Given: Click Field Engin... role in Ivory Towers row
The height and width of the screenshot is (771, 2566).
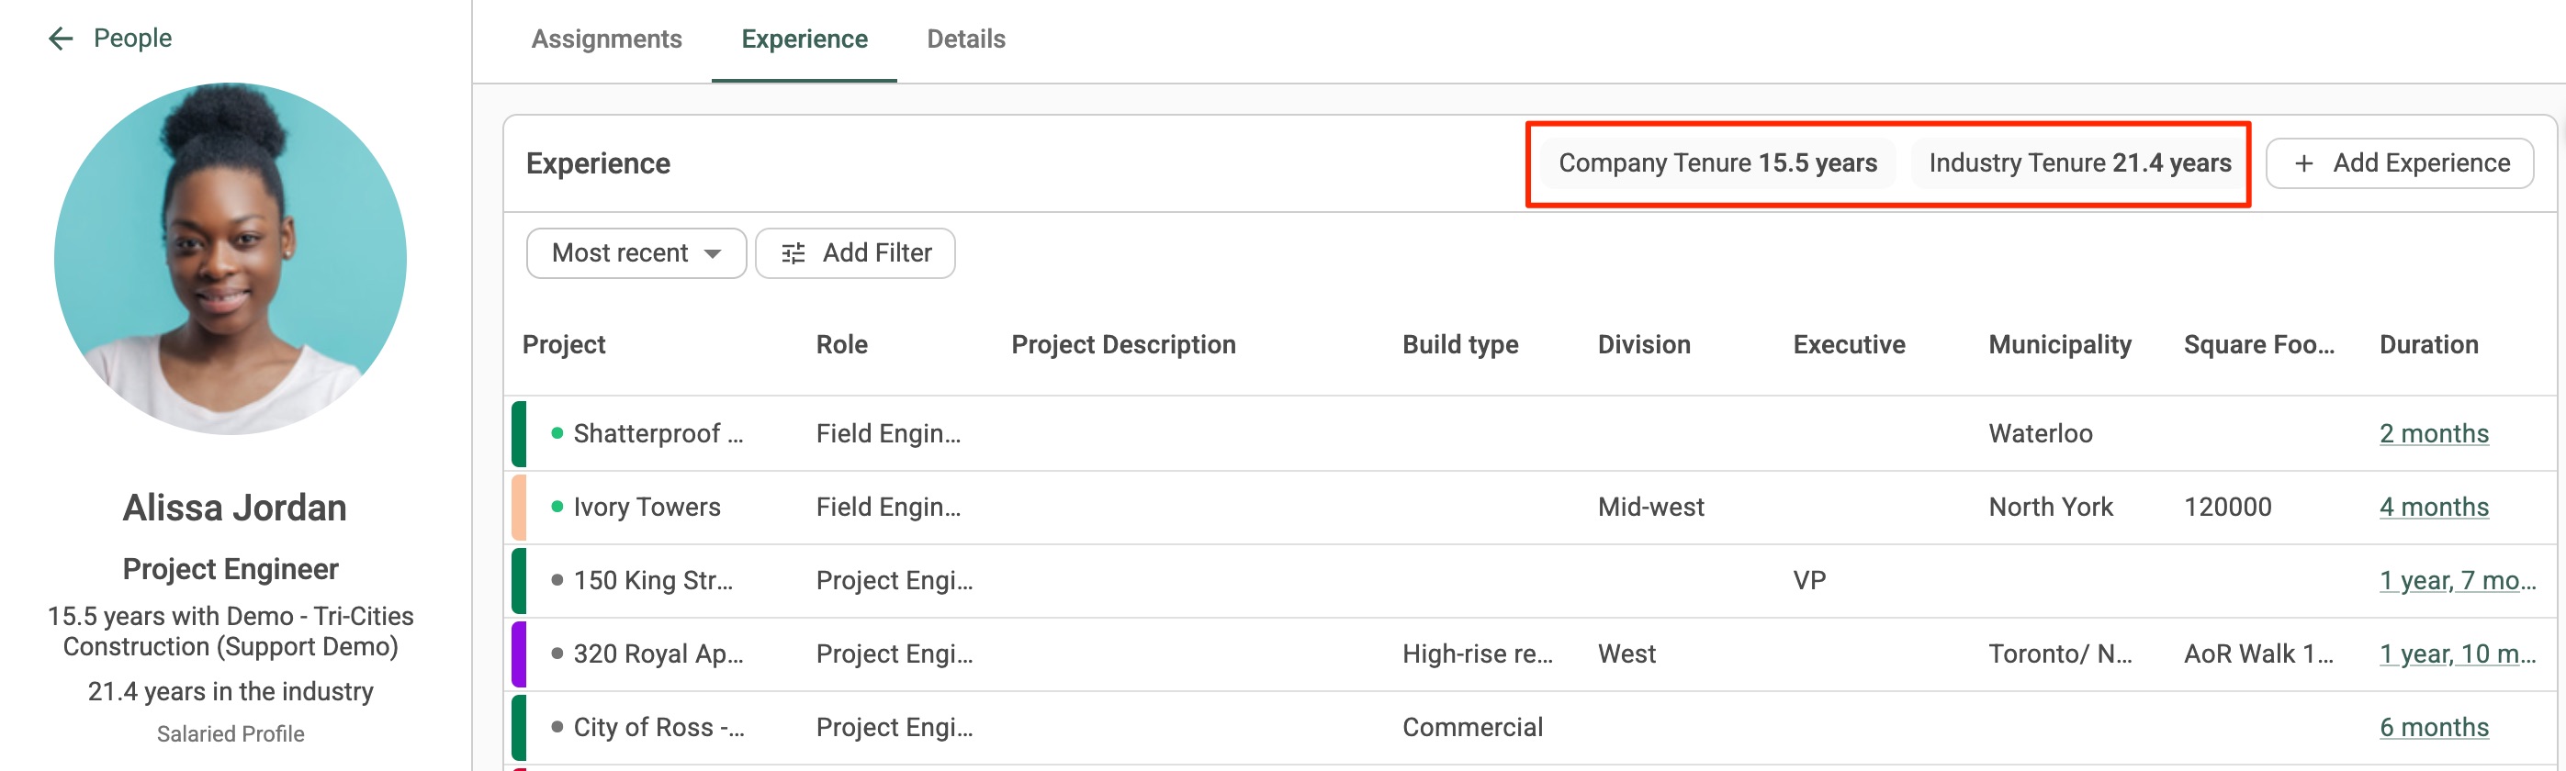Looking at the screenshot, I should 887,507.
